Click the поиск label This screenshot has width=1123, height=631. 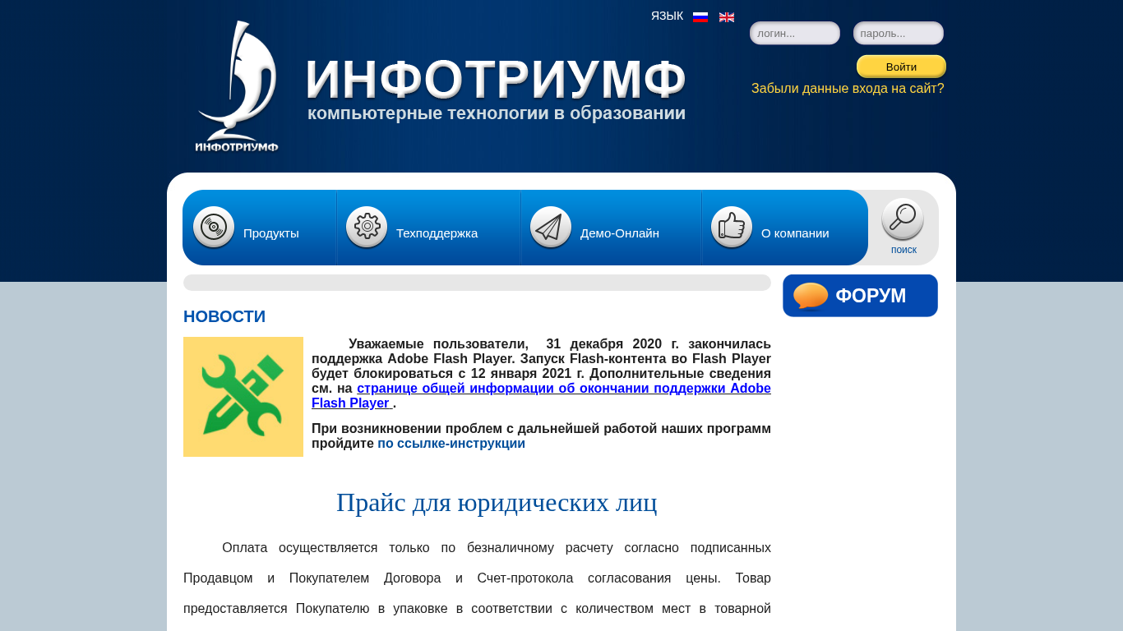tap(903, 250)
